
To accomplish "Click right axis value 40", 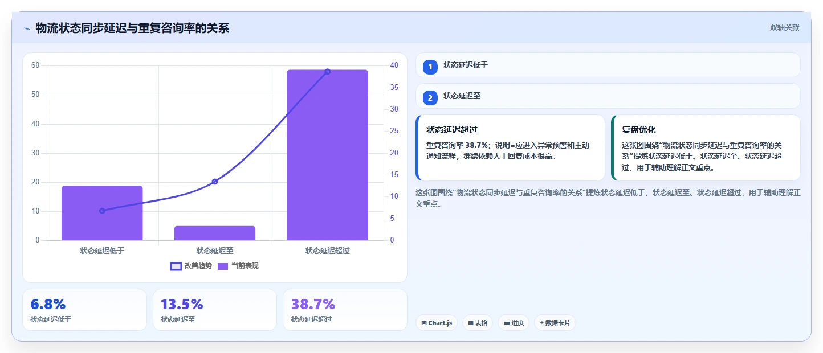I will pos(394,65).
